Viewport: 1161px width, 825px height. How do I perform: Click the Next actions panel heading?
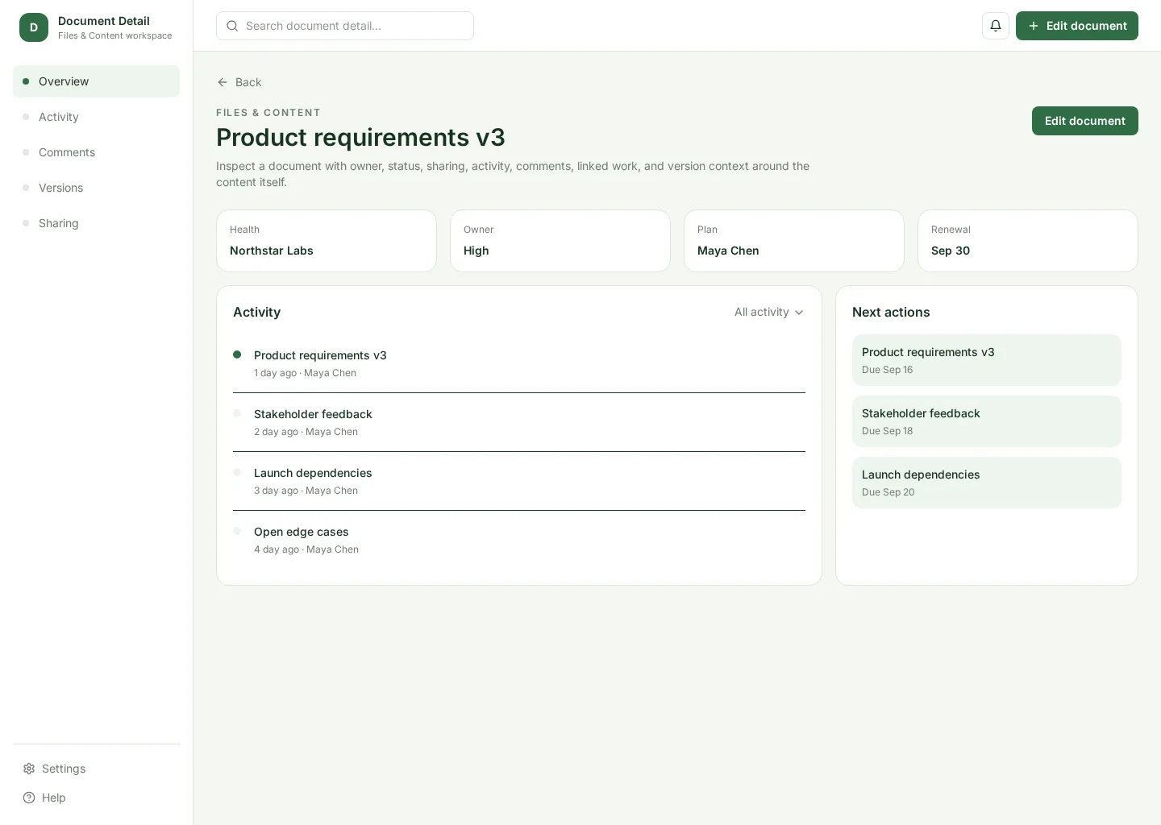pyautogui.click(x=891, y=312)
